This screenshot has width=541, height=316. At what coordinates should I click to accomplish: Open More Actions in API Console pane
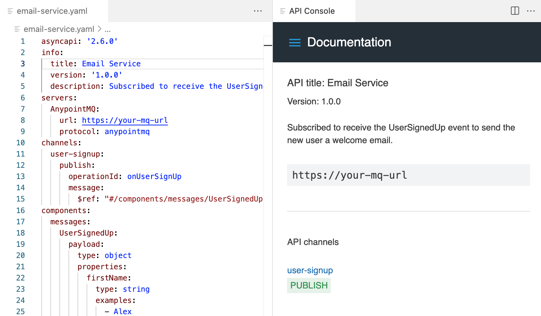coord(531,11)
